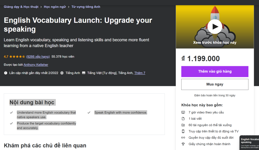The height and width of the screenshot is (150, 259).
Task: Open instructor Anthony Kelleher profile link
Action: point(36,65)
